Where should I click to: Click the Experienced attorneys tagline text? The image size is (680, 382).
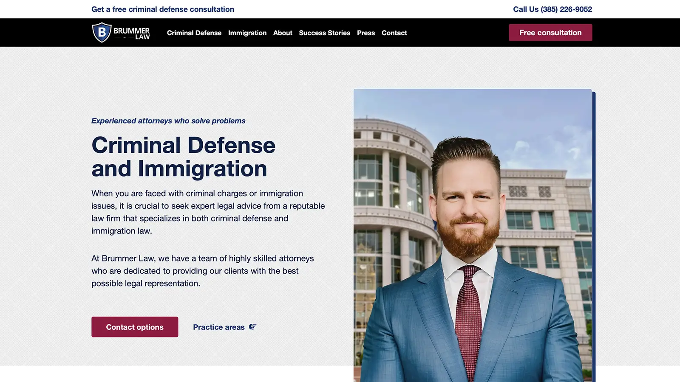pyautogui.click(x=168, y=121)
